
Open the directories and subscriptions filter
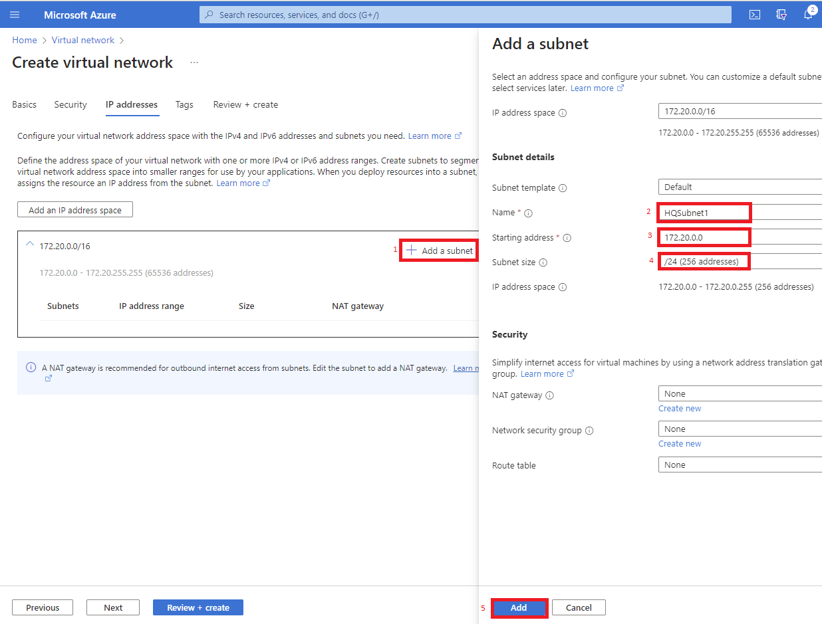pyautogui.click(x=781, y=14)
